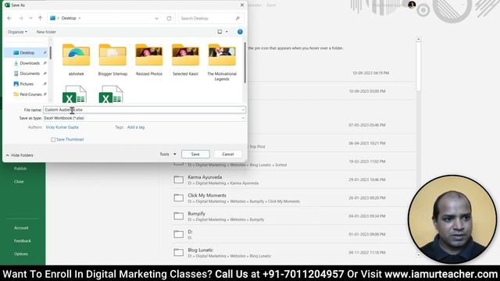Select the abhishek folder

[77, 60]
